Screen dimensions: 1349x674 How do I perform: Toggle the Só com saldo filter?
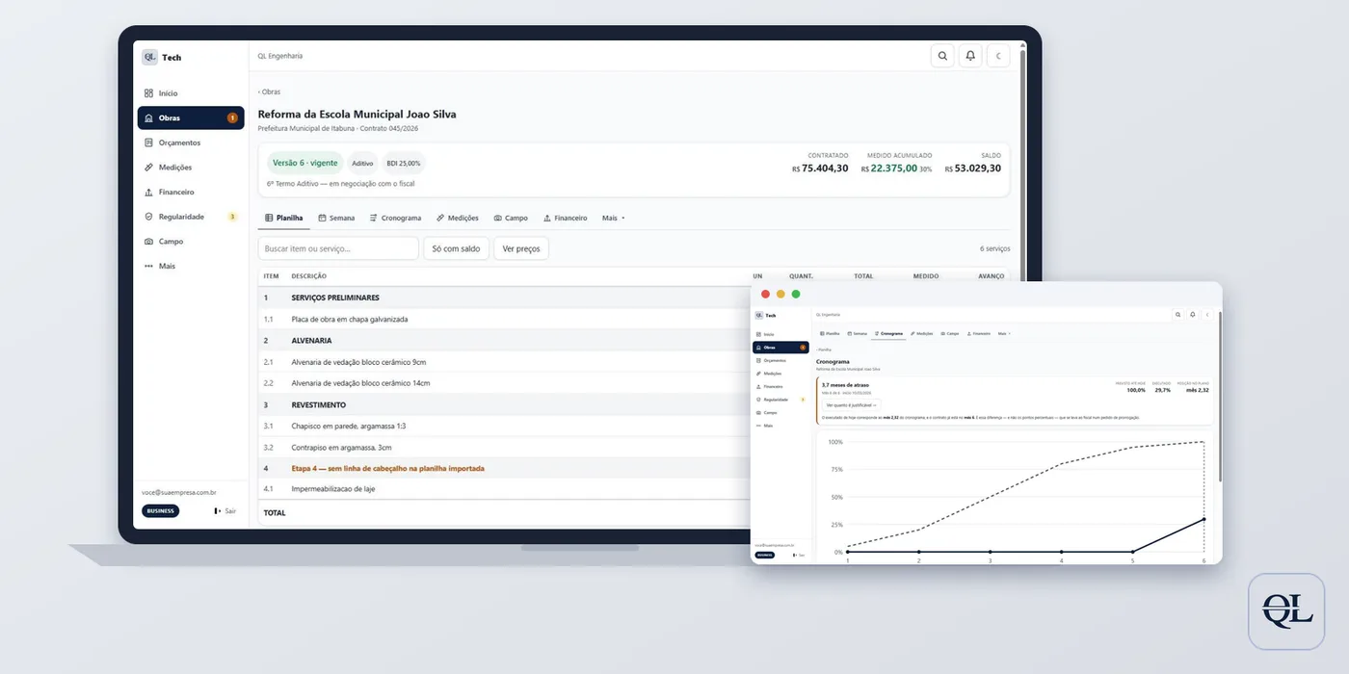click(456, 248)
